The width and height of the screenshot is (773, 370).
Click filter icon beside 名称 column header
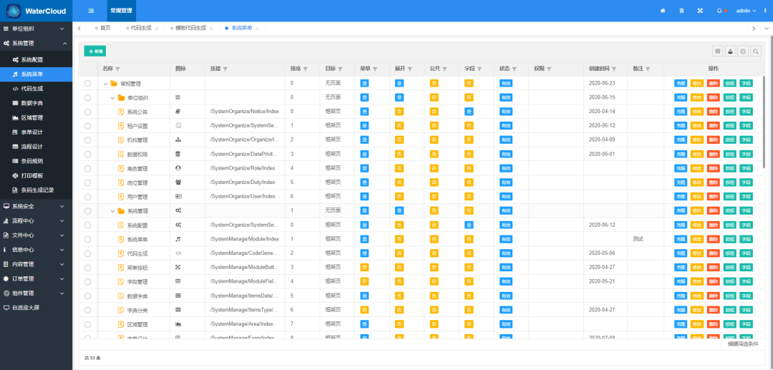(x=118, y=69)
